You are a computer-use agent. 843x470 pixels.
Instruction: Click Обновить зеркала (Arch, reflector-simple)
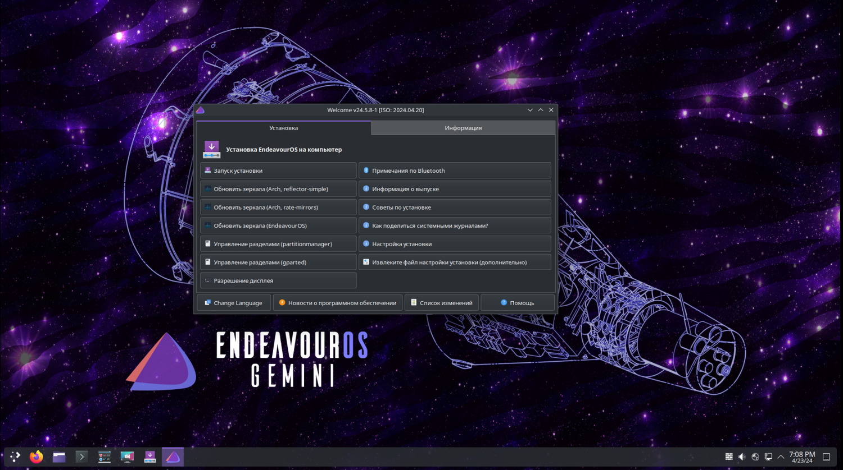(x=278, y=189)
